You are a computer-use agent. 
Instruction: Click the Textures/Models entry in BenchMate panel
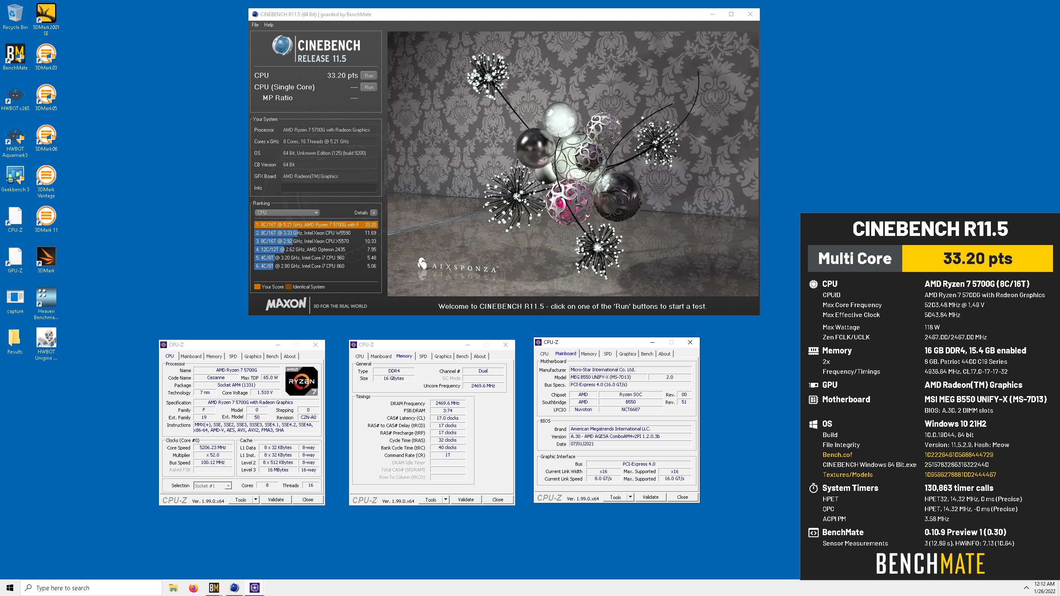tap(847, 475)
